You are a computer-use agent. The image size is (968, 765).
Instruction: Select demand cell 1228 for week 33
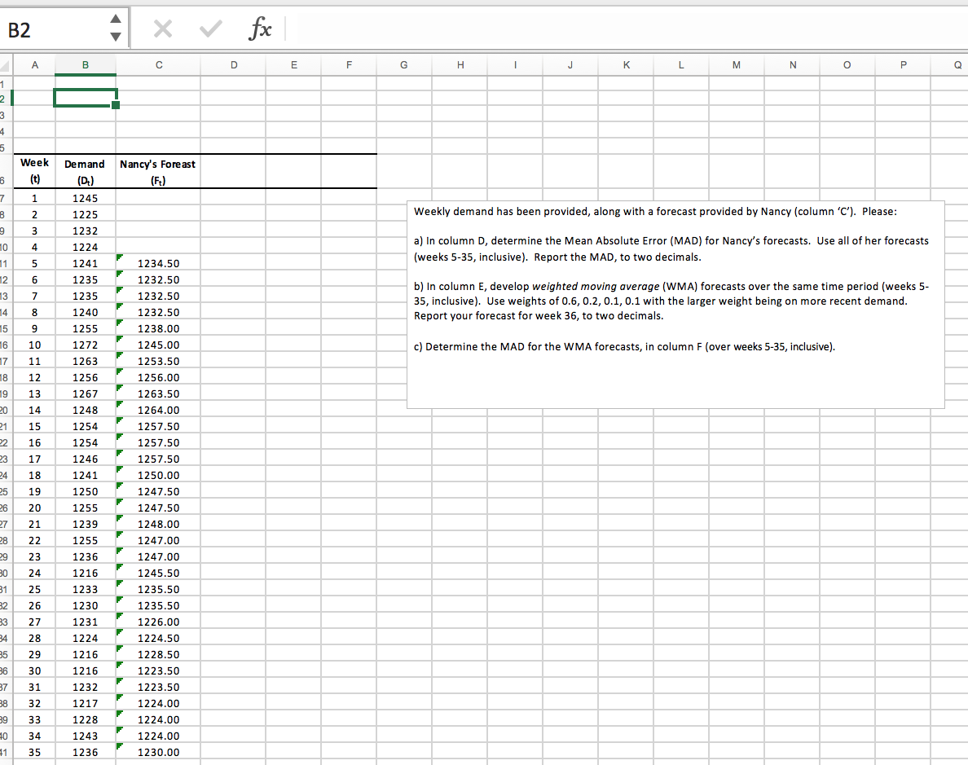(86, 719)
